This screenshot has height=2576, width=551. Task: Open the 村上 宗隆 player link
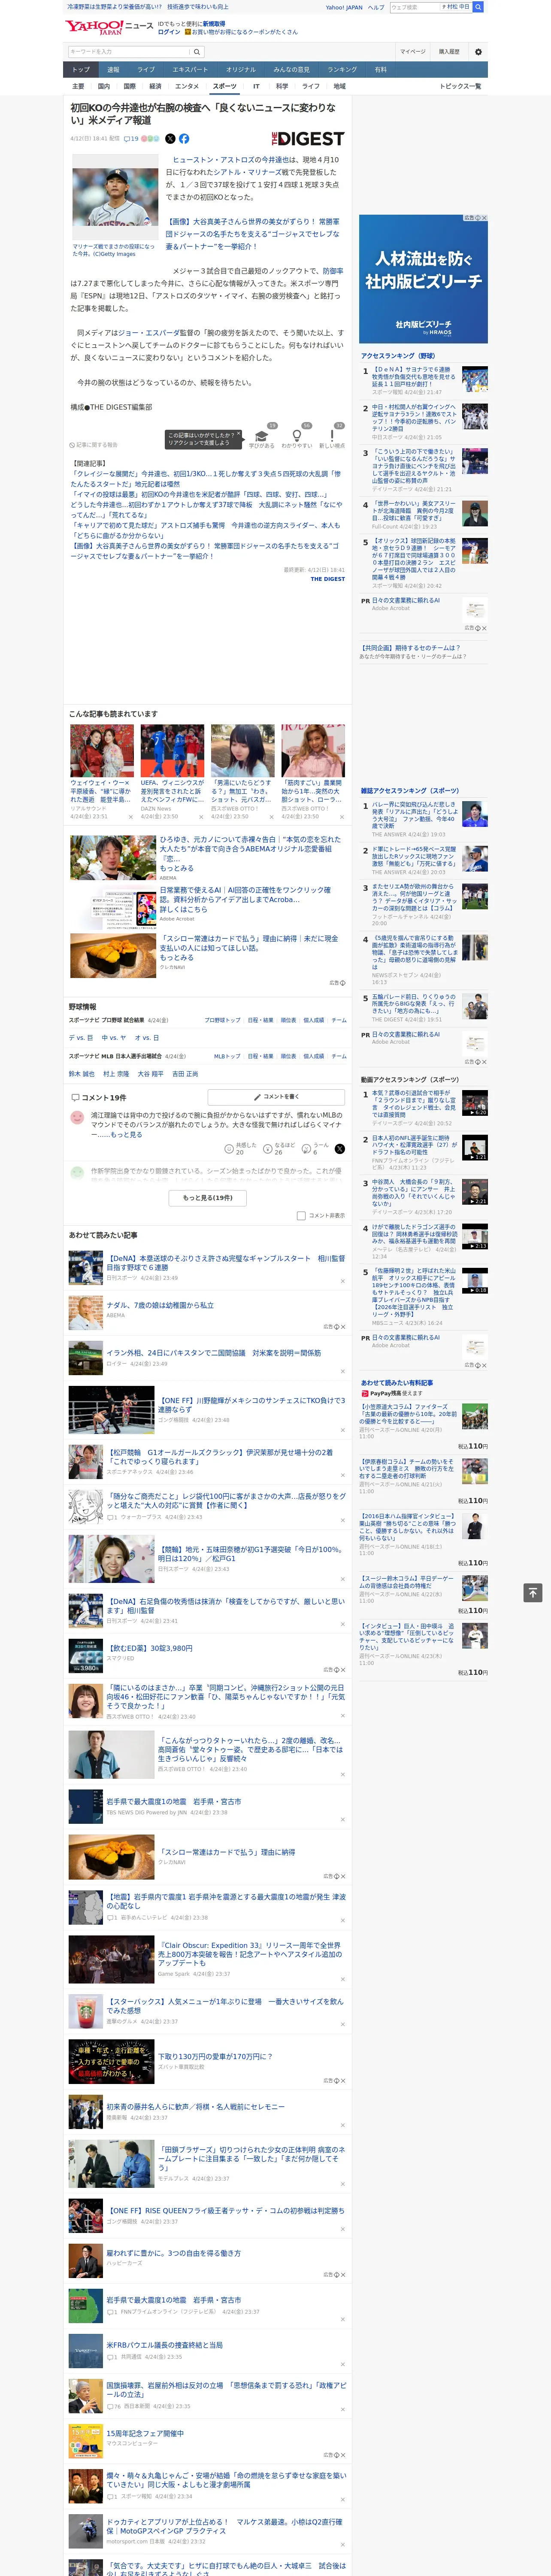pos(116,1074)
